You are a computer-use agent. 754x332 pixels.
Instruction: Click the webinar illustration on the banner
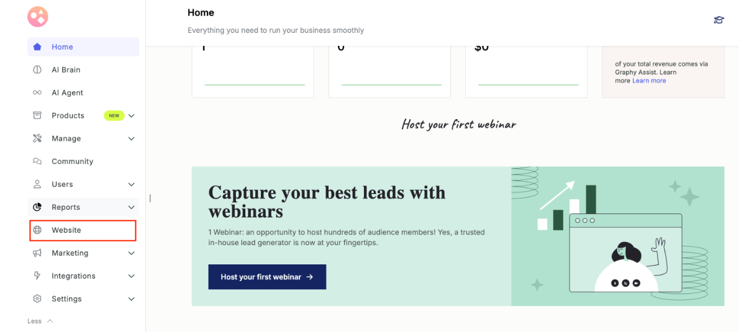618,236
